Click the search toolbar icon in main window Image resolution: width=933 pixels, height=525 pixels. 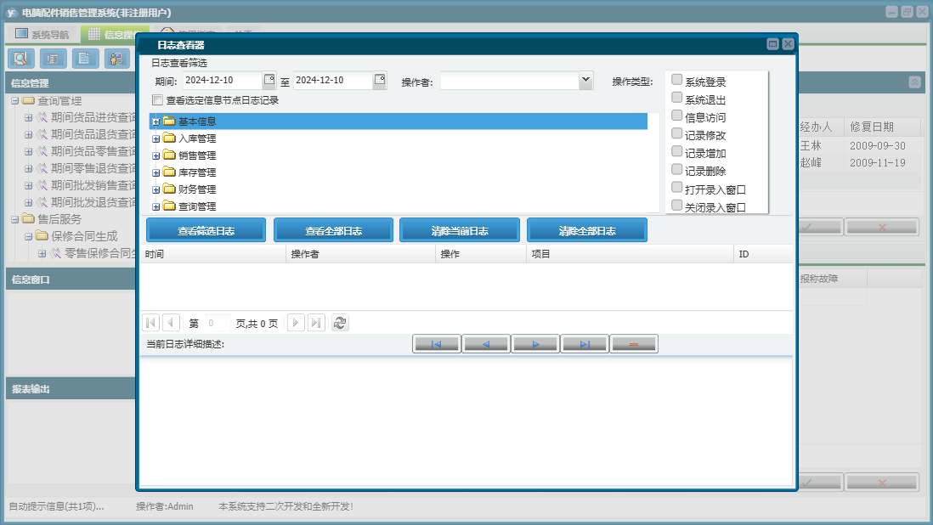tap(21, 59)
